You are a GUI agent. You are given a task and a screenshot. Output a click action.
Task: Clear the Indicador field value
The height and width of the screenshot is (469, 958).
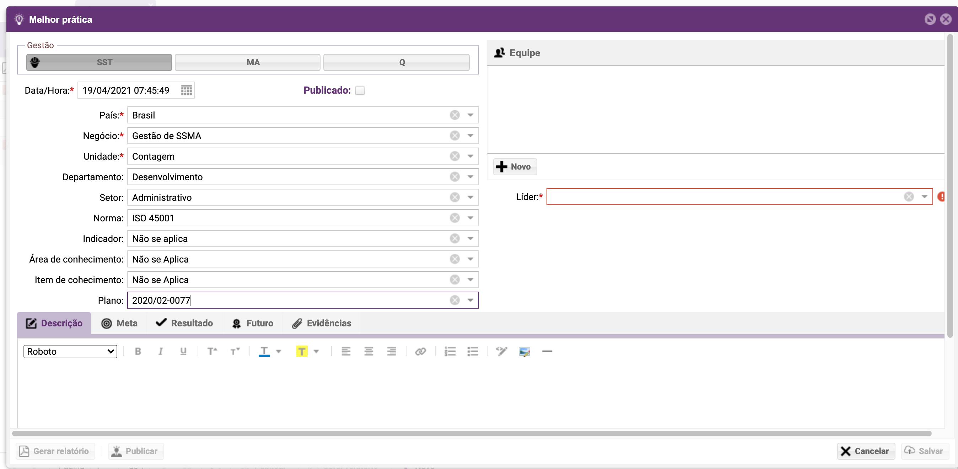pos(454,238)
